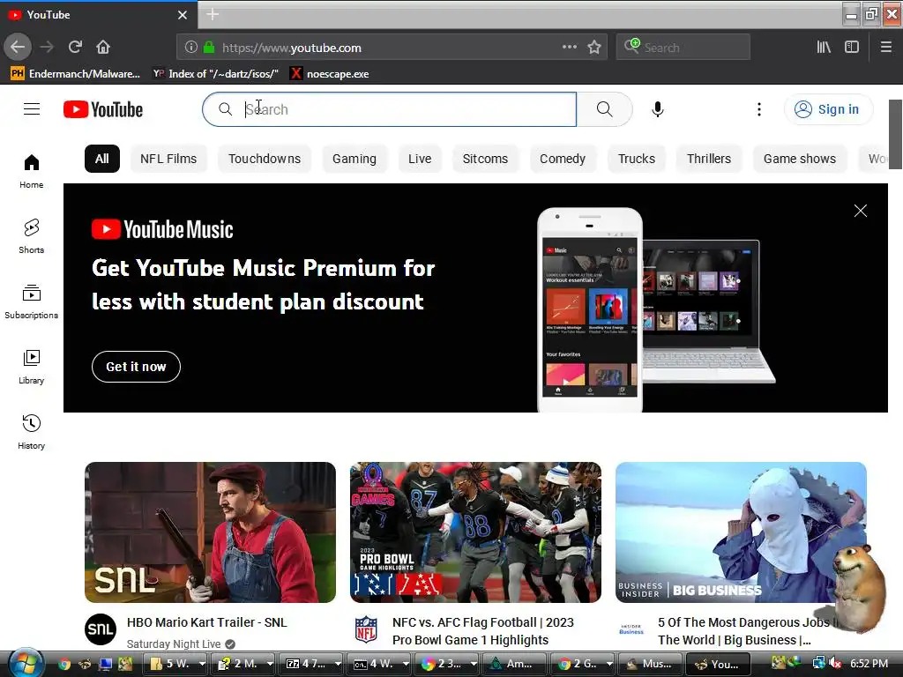
Task: Click the YouTube logo
Action: (103, 109)
